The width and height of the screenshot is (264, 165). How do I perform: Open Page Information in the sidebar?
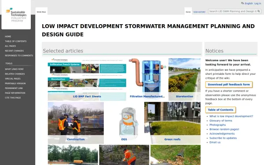coord(15,93)
